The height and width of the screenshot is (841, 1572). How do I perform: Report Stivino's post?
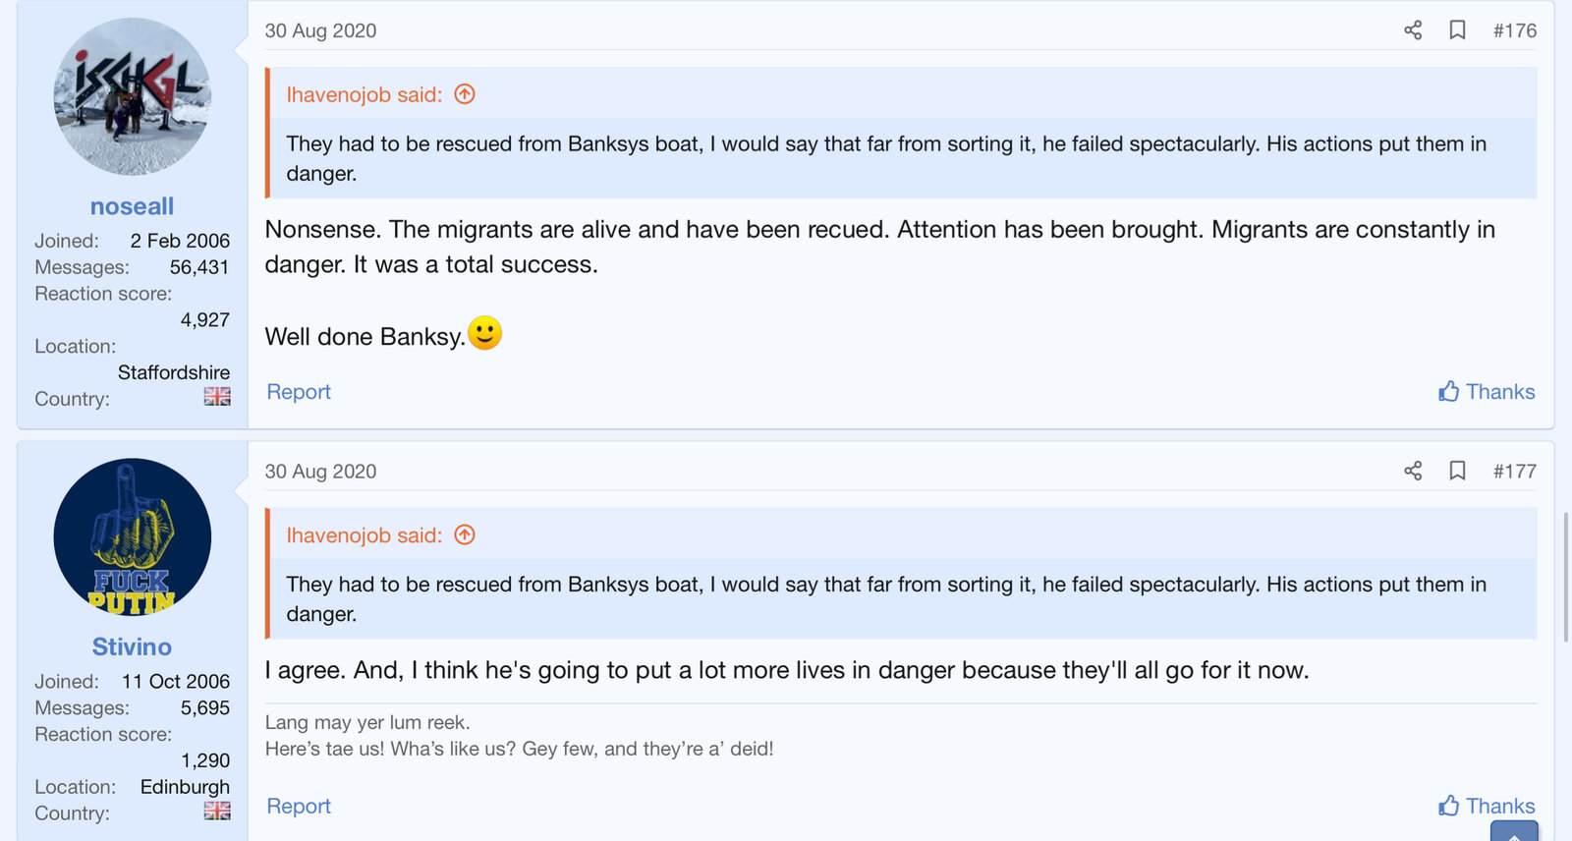(x=299, y=807)
